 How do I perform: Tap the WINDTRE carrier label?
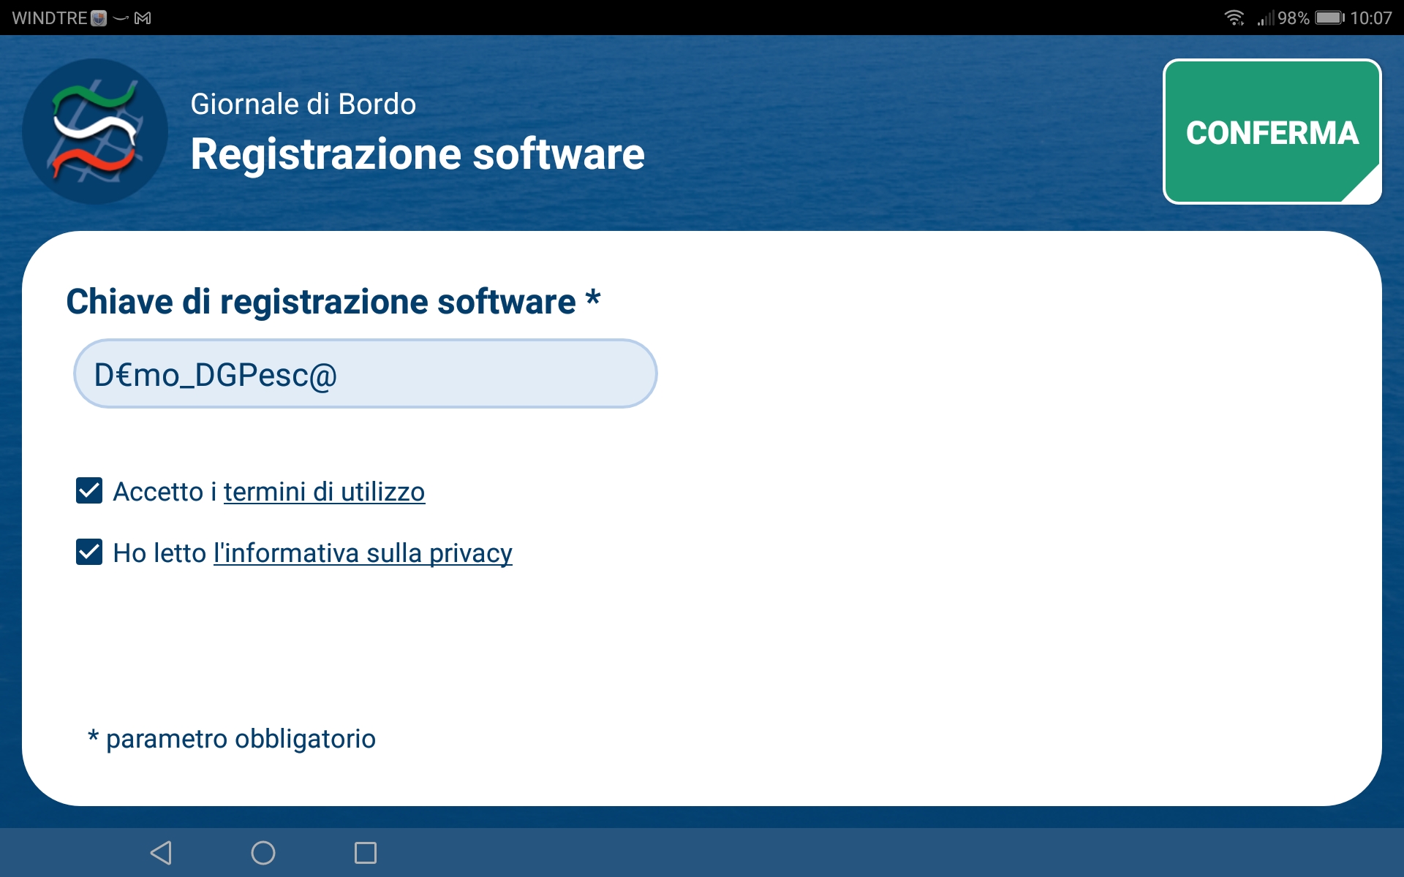pyautogui.click(x=49, y=18)
